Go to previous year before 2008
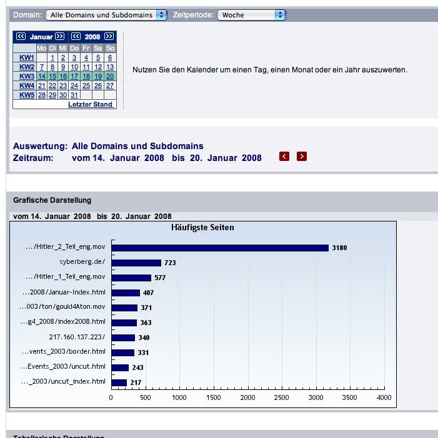Screen dimensions: 438x438 76,37
